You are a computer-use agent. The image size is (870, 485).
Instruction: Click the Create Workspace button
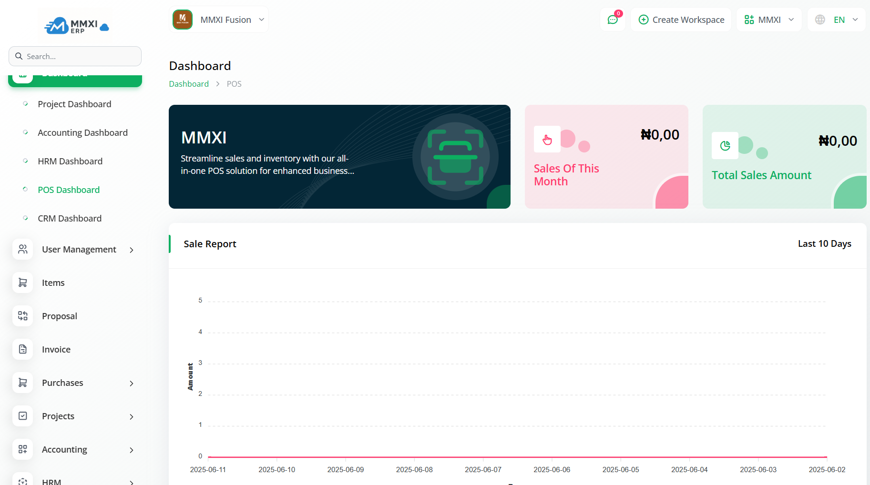[681, 20]
